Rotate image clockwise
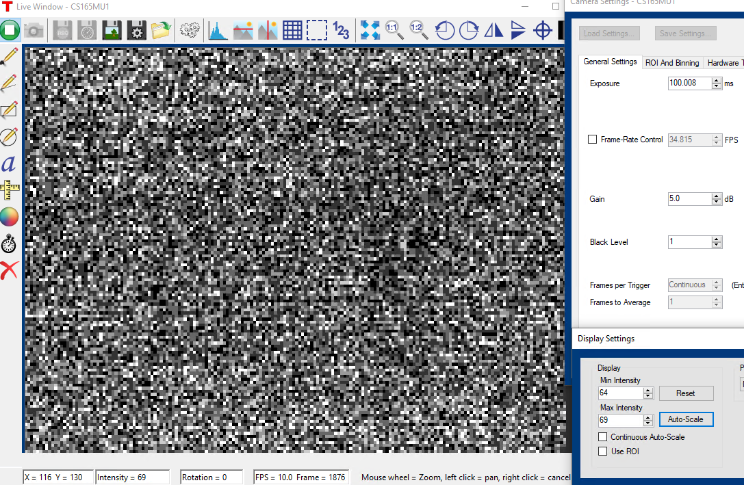This screenshot has width=744, height=485. tap(470, 31)
